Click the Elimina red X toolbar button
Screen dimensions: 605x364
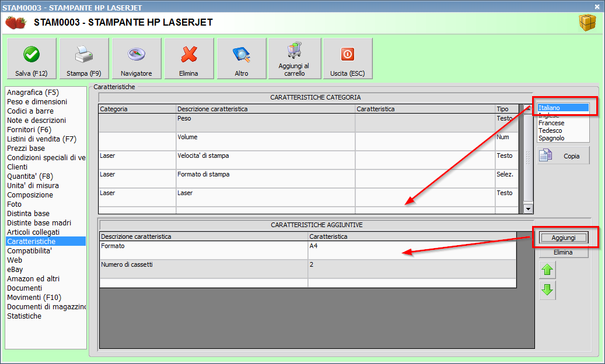coord(189,59)
